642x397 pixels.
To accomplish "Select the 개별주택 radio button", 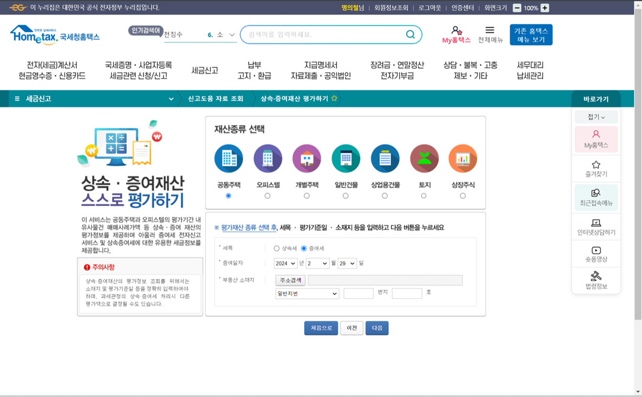I will [x=307, y=195].
